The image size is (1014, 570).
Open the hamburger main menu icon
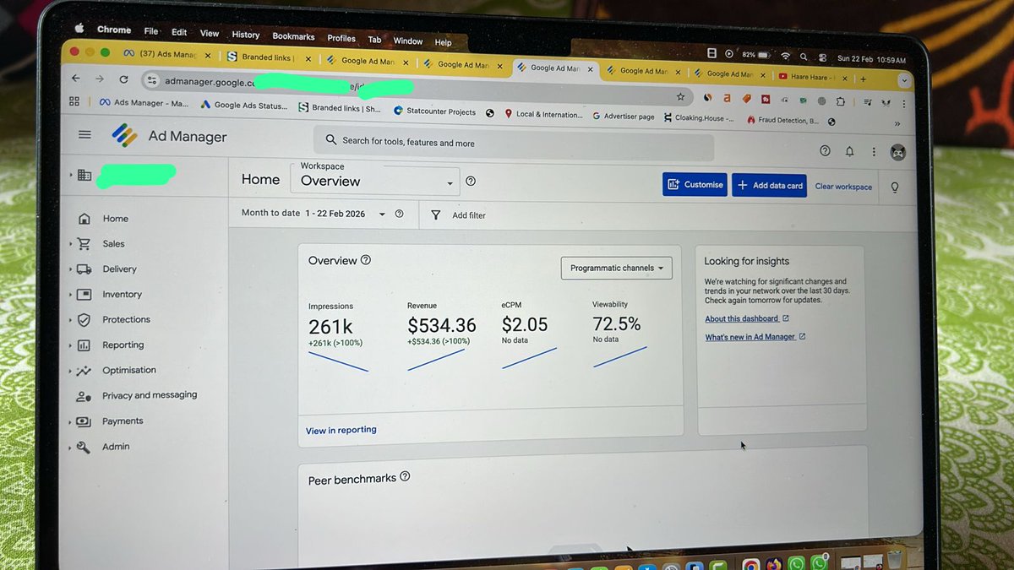pyautogui.click(x=84, y=134)
